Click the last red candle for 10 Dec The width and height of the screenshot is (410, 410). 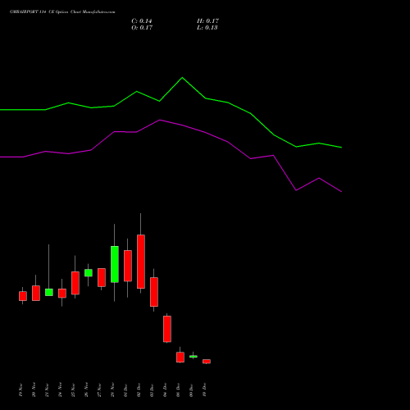click(x=207, y=362)
